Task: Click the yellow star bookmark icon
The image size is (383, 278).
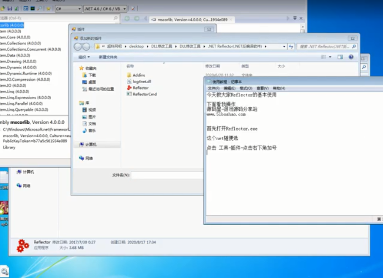Action: pyautogui.click(x=49, y=9)
